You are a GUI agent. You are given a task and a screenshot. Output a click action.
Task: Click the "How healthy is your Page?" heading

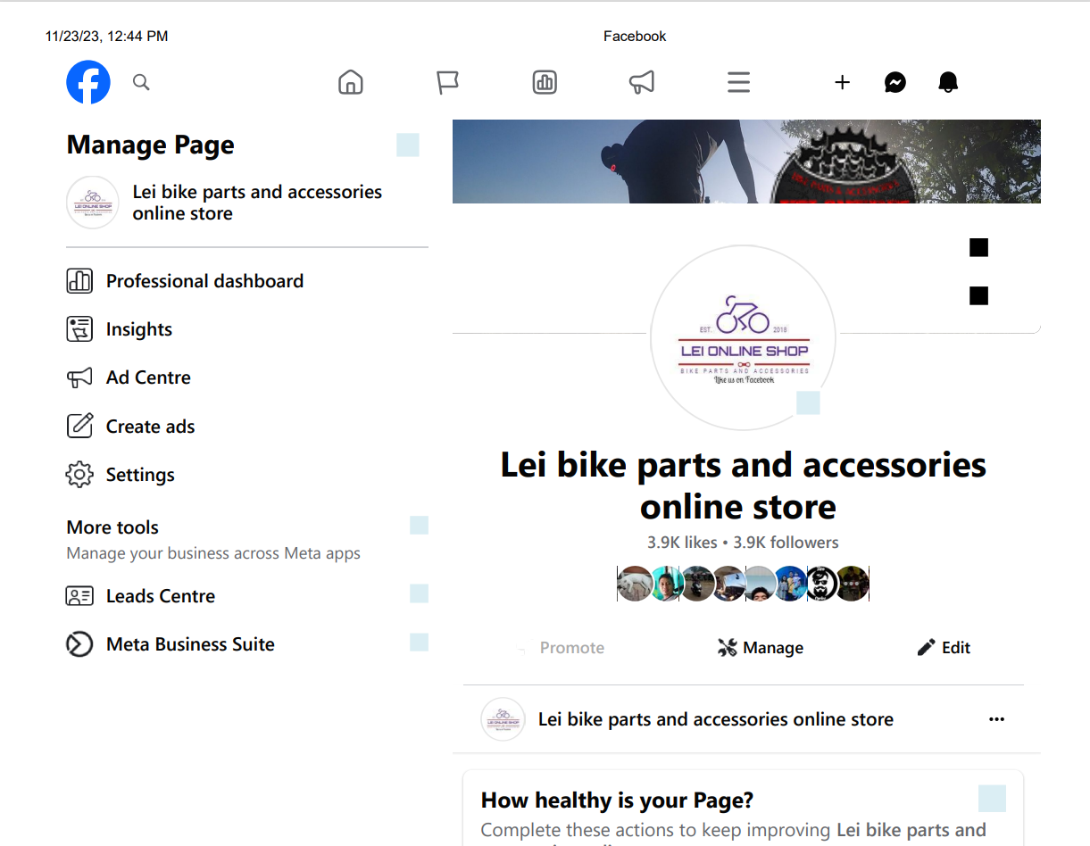[618, 800]
